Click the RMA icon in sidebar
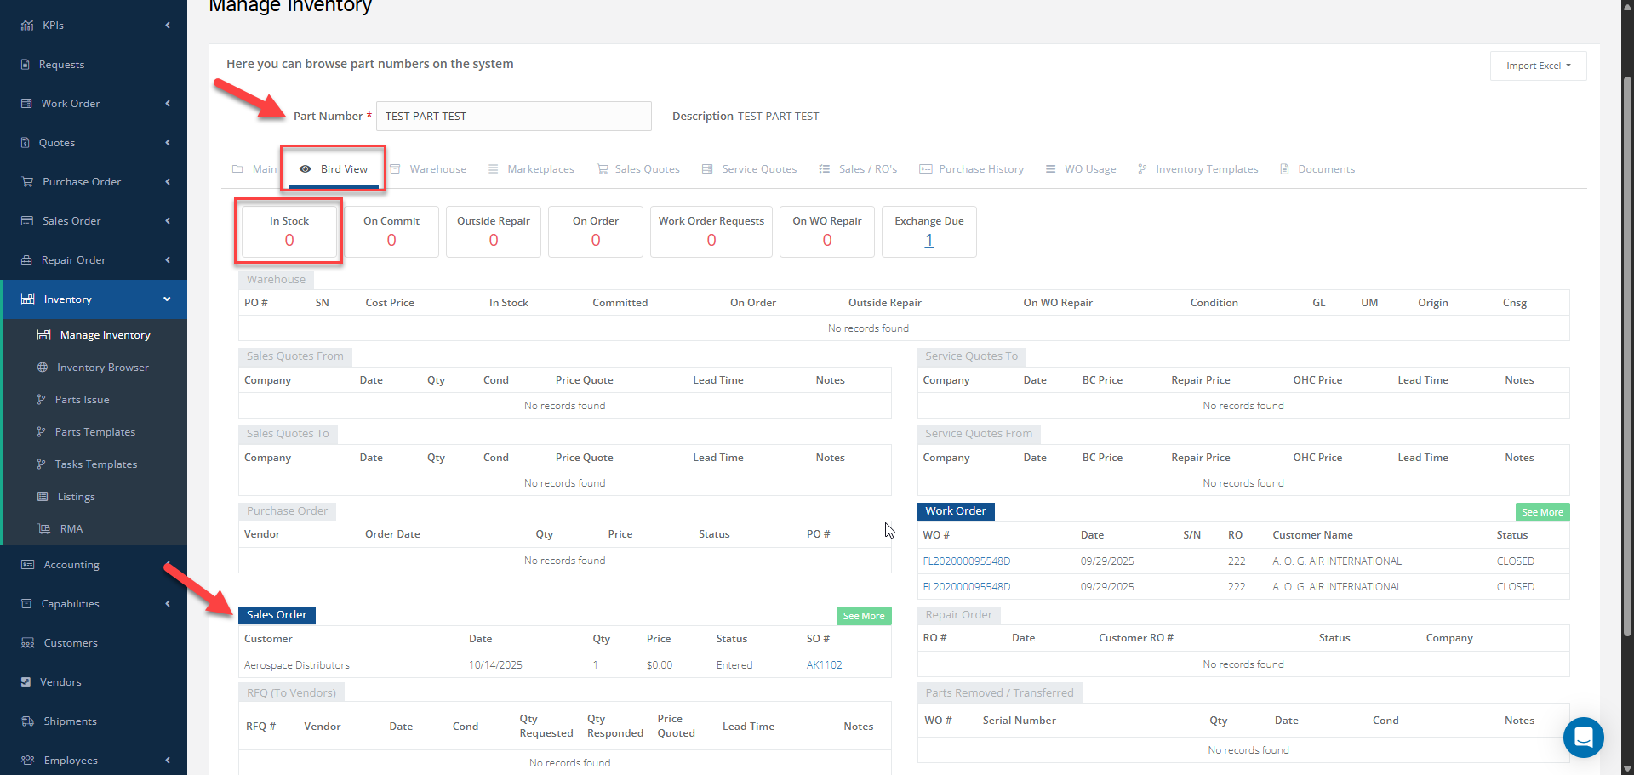 (44, 529)
